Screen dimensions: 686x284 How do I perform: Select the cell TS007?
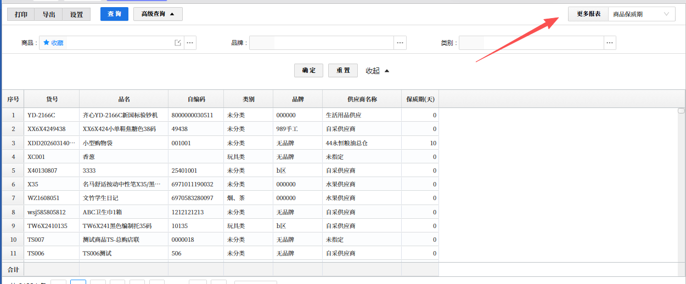click(x=52, y=240)
